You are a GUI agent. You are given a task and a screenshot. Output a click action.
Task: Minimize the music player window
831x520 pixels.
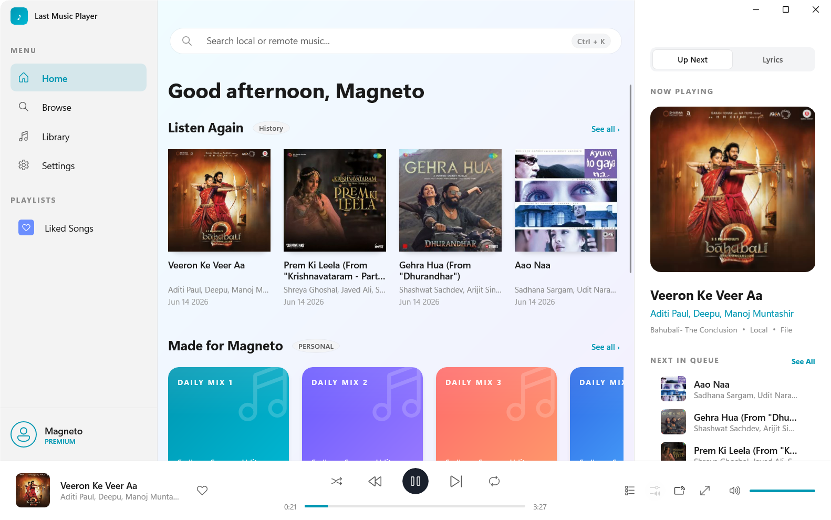point(756,9)
